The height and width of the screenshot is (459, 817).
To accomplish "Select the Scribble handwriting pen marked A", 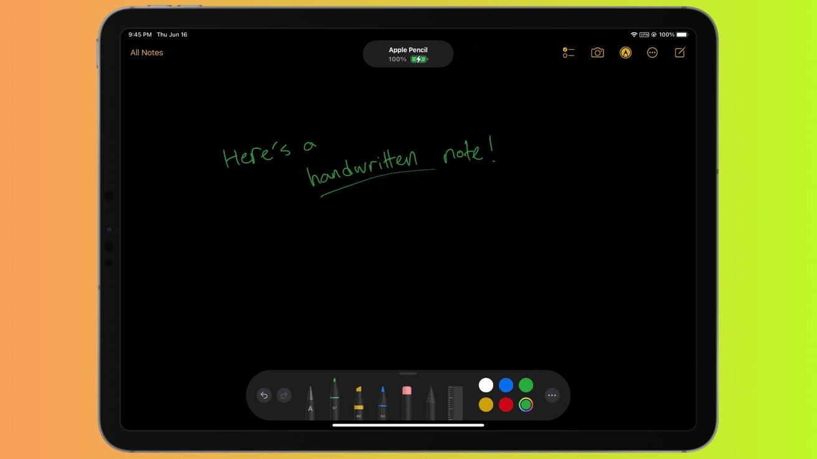I will (310, 403).
